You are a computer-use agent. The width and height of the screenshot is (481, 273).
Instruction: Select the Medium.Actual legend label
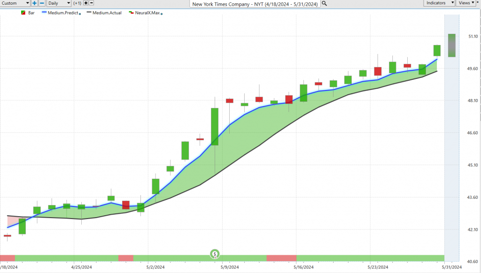[107, 13]
